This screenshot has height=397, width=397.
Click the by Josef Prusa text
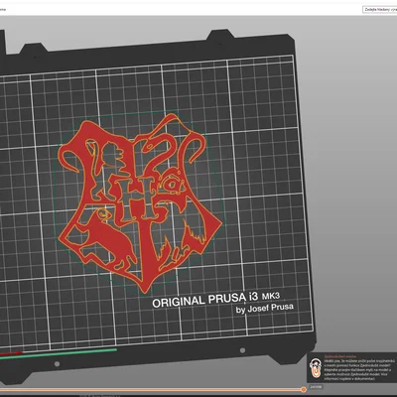265,309
